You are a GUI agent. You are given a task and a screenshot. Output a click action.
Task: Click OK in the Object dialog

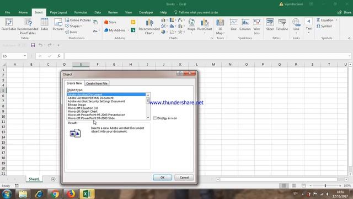click(x=162, y=177)
